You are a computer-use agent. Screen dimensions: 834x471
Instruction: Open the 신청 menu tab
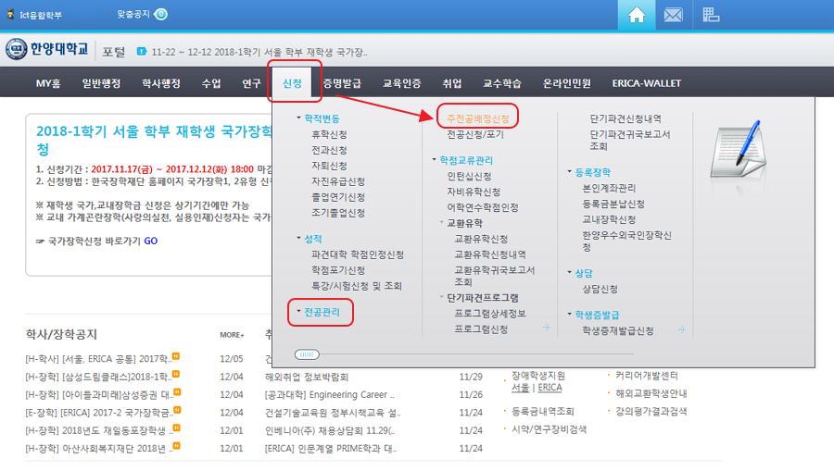(293, 83)
